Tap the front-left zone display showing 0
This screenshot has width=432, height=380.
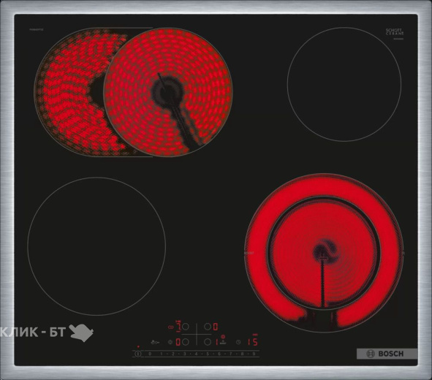tap(178, 342)
